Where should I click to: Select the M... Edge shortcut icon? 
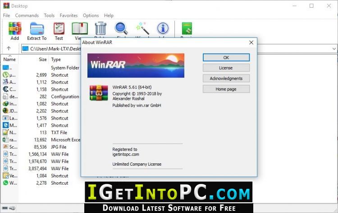coord(5,125)
